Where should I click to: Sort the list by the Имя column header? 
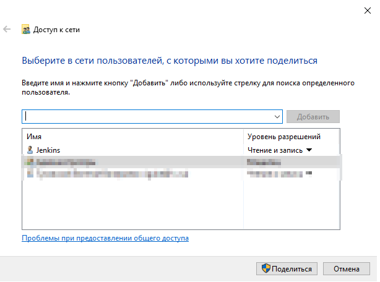[x=133, y=136]
